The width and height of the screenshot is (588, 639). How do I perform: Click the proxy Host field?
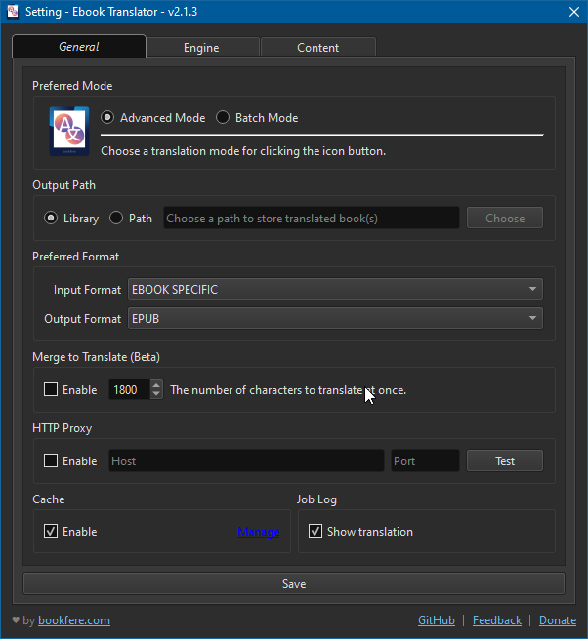click(246, 460)
